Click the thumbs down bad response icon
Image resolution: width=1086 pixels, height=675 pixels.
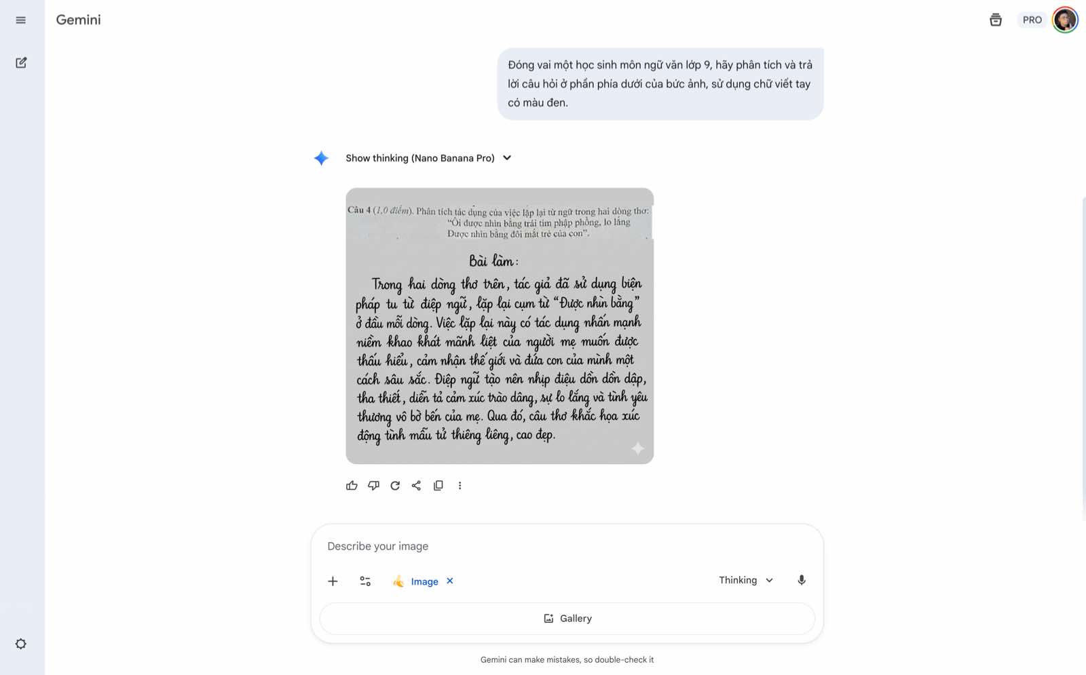(x=373, y=486)
